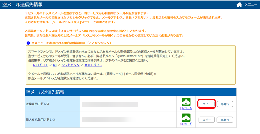Click the 従業員用アドレス row label
Viewport: 260px width, 134px height.
click(38, 104)
